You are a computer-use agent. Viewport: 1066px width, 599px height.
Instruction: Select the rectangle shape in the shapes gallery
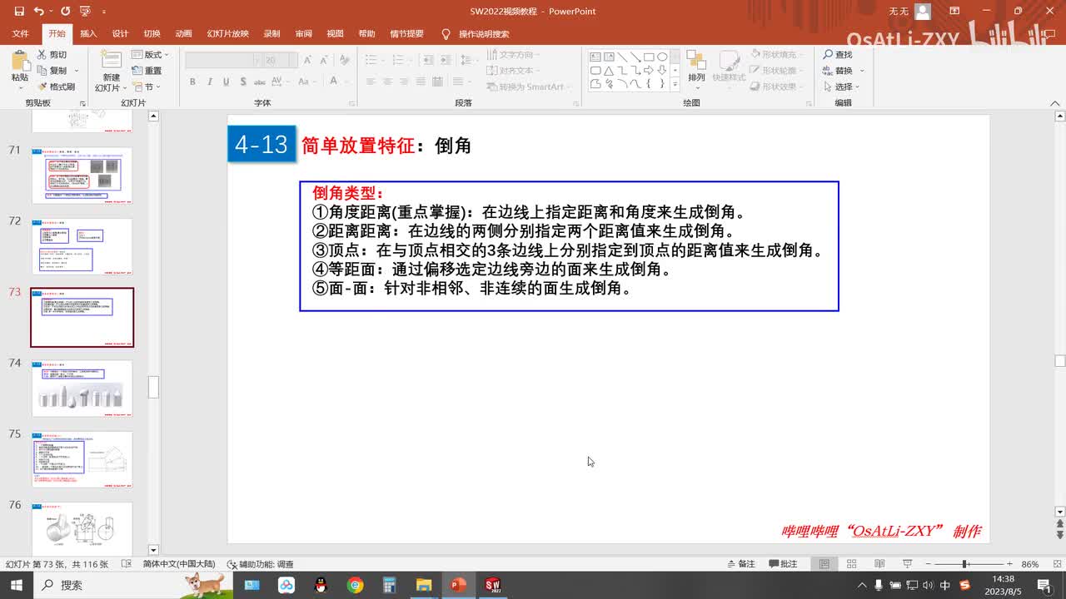coord(648,57)
